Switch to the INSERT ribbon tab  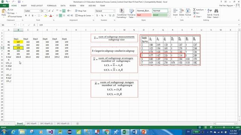[24, 6]
